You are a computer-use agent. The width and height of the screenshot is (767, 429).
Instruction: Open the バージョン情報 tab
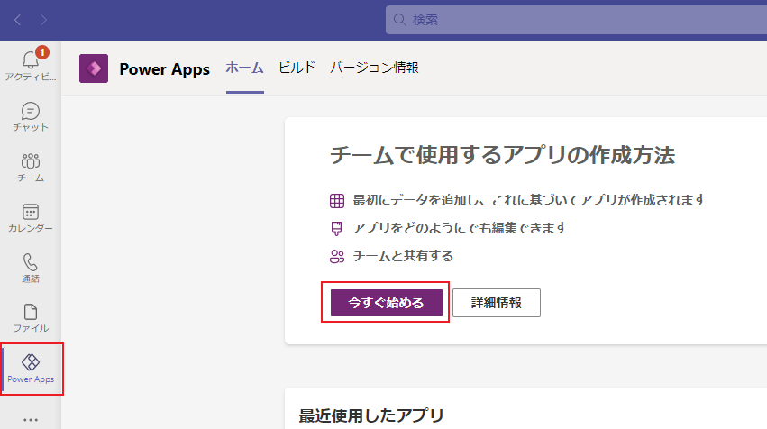(x=374, y=68)
